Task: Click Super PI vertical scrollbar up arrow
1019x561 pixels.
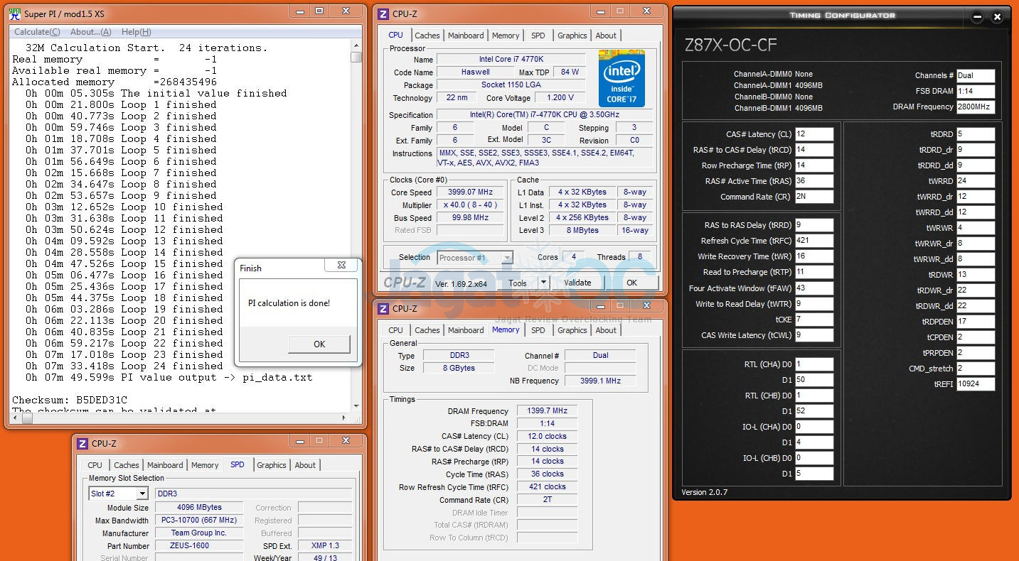Action: click(356, 47)
